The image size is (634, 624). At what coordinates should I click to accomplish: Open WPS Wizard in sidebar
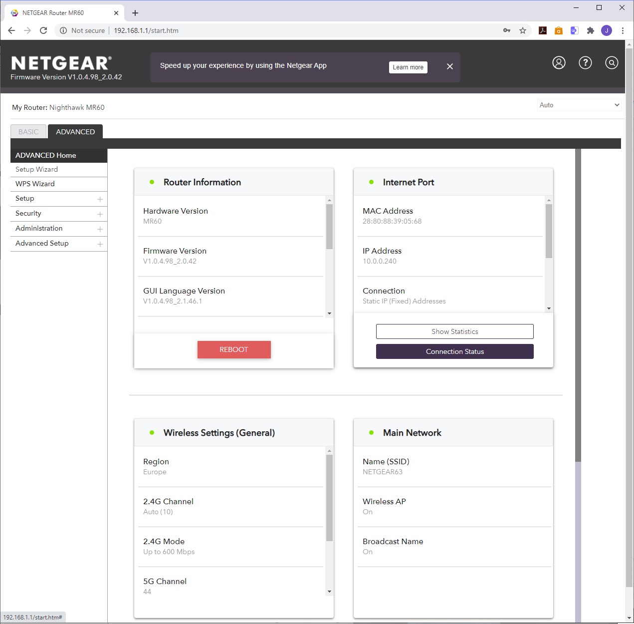tap(59, 184)
